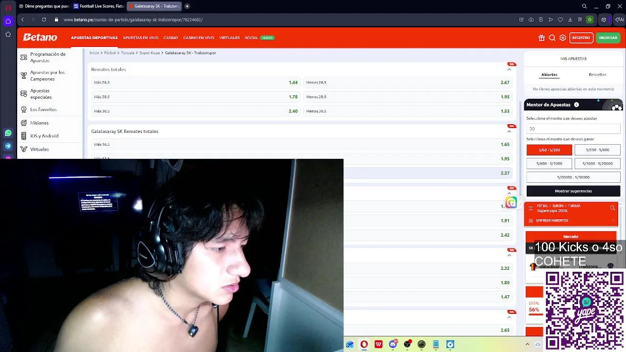This screenshot has width=626, height=352.
Task: Collapse Galatasaray SK Remates totales market
Action: coord(509,132)
